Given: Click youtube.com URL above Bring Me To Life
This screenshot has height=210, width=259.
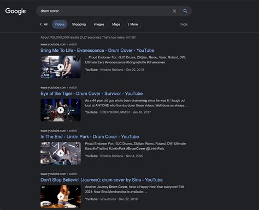Looking at the screenshot, I should click(58, 44).
